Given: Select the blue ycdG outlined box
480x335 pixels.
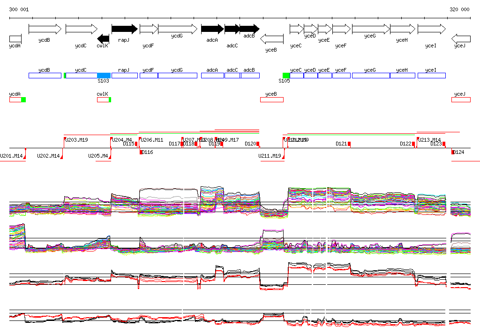Looking at the screenshot, I should [x=178, y=76].
